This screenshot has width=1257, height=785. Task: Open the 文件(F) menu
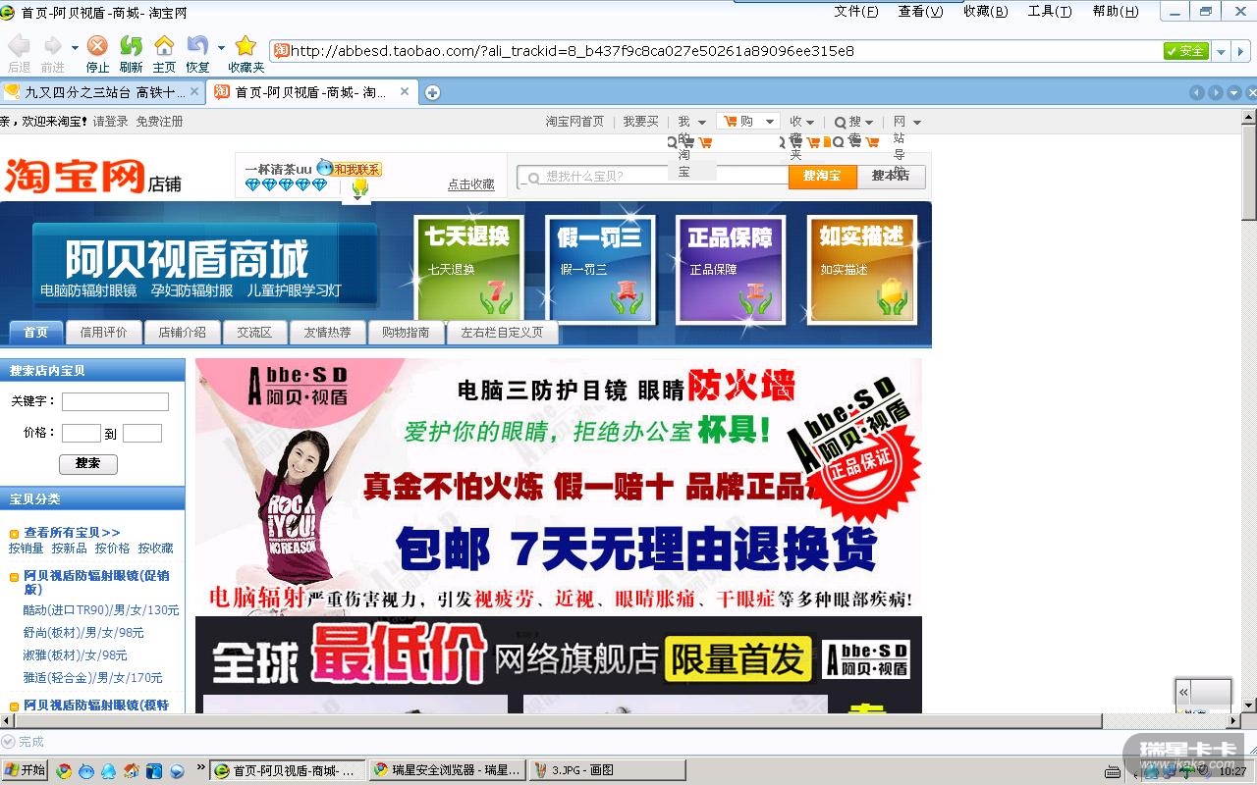(x=856, y=12)
